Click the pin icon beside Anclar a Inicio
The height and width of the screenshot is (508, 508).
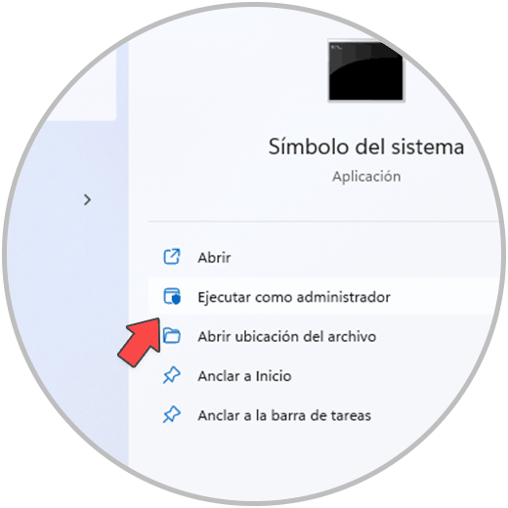(171, 375)
